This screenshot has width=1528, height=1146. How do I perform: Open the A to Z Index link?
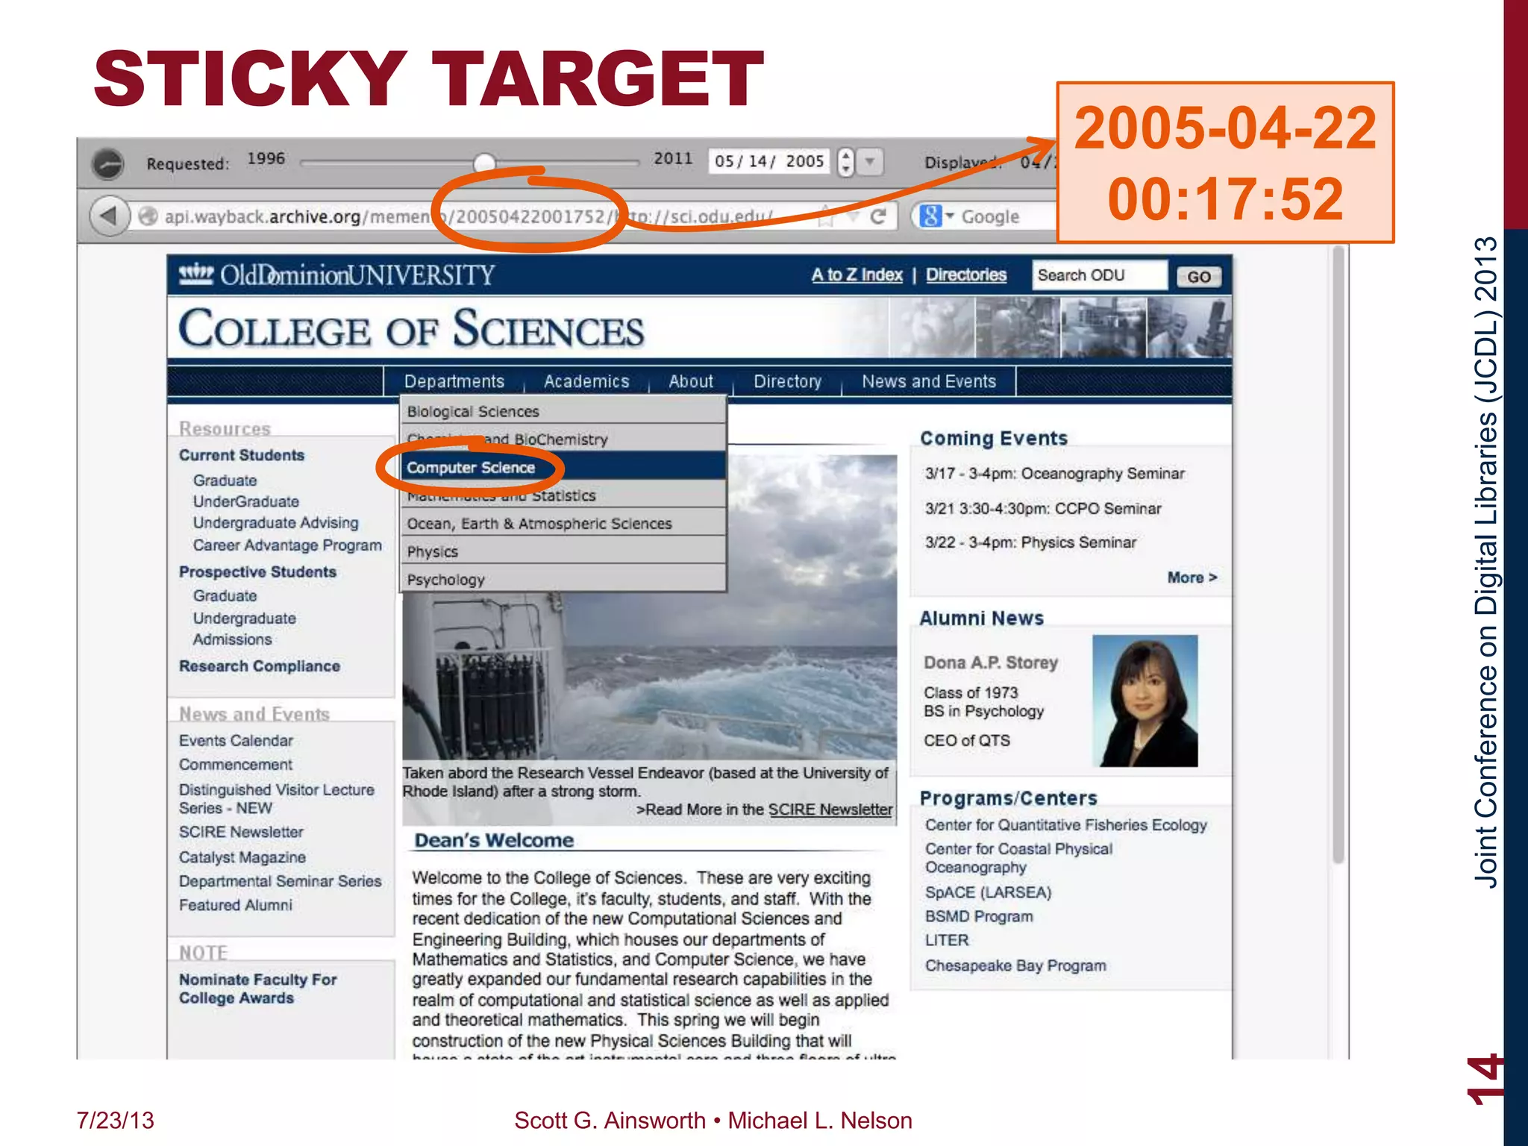(x=857, y=275)
